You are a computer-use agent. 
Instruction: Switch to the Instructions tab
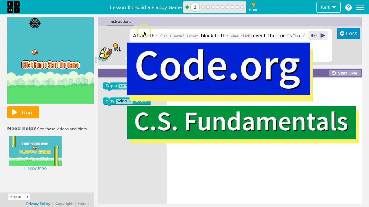(x=120, y=22)
